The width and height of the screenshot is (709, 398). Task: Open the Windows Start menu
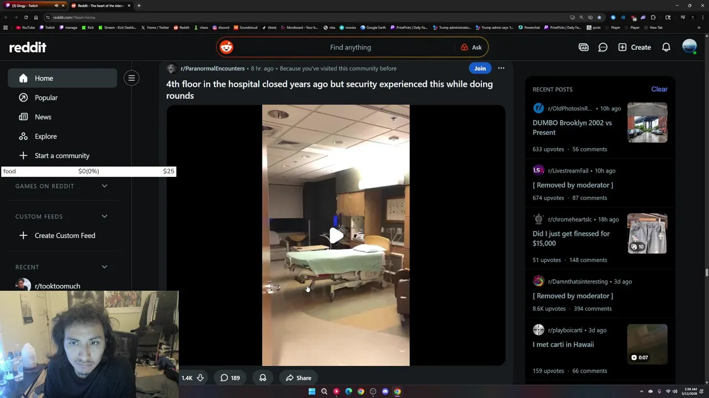click(x=312, y=391)
